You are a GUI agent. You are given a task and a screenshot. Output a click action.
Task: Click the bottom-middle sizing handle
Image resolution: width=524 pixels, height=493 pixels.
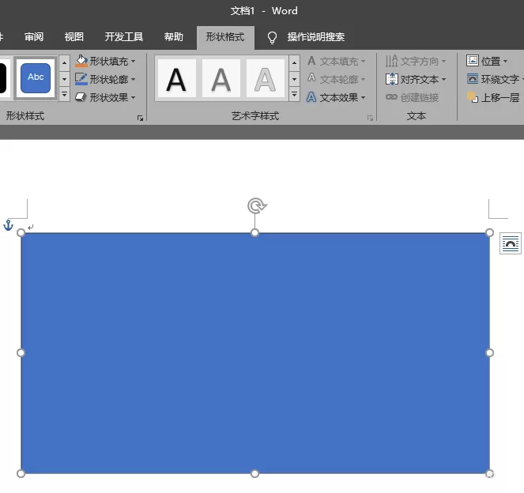[254, 473]
